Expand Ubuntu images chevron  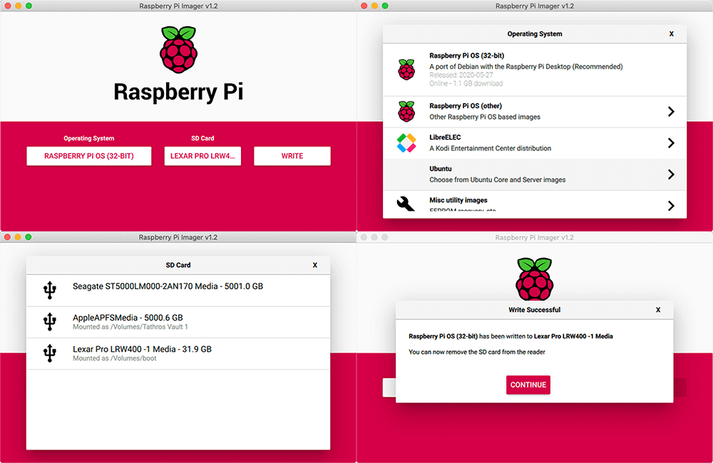[671, 174]
